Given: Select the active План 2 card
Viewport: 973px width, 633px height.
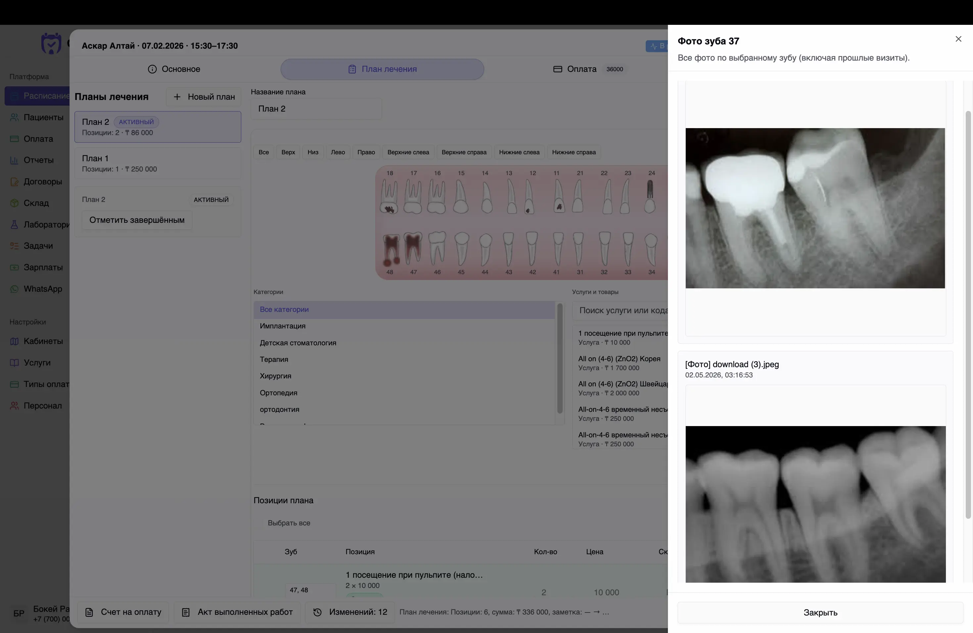Looking at the screenshot, I should click(x=158, y=127).
